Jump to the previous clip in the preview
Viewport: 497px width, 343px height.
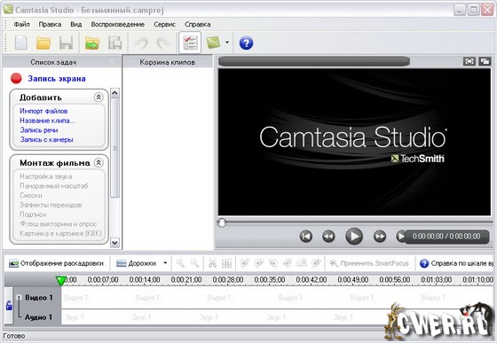(x=306, y=236)
